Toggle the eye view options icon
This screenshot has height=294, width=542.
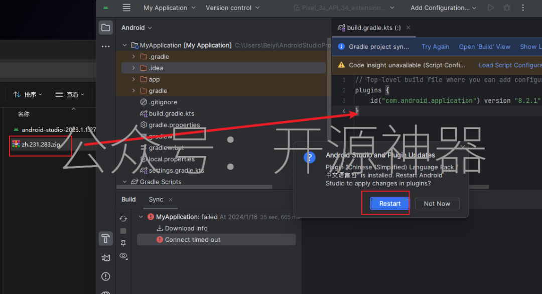[x=123, y=256]
